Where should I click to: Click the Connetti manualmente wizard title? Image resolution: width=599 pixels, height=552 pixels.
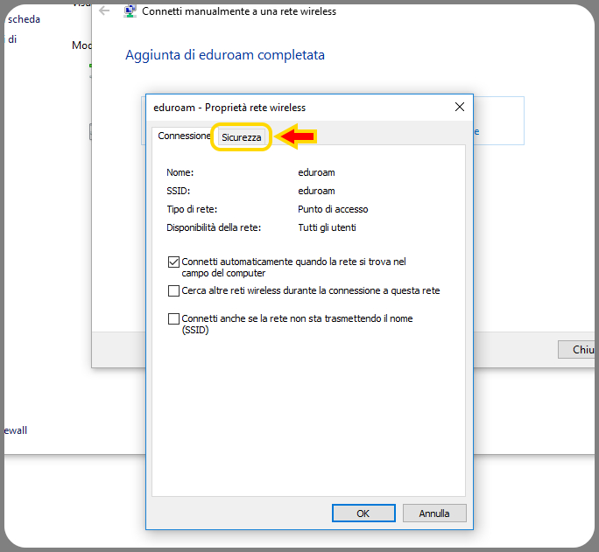(239, 11)
